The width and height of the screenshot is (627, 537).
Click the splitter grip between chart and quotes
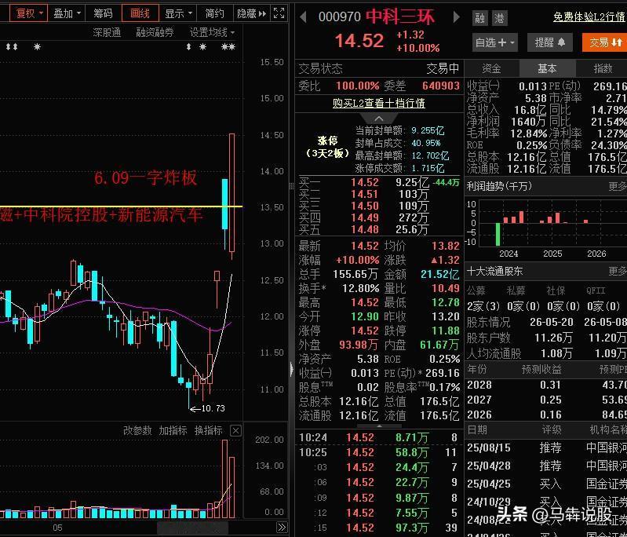(x=292, y=185)
